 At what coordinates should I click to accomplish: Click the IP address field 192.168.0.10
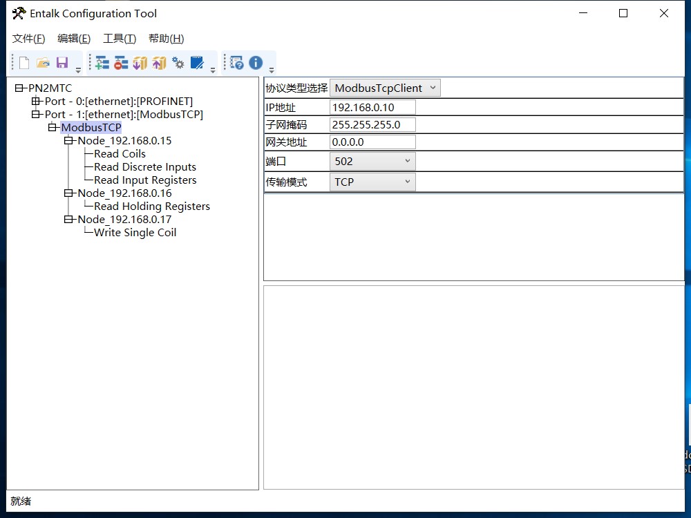(372, 108)
